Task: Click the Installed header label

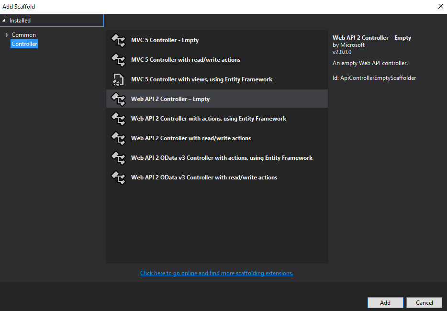Action: [20, 21]
